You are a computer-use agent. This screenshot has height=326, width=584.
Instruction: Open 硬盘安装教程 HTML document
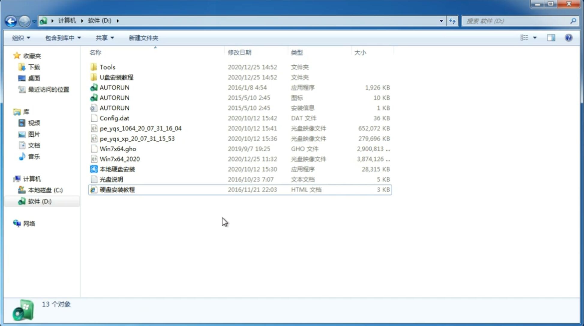click(116, 189)
